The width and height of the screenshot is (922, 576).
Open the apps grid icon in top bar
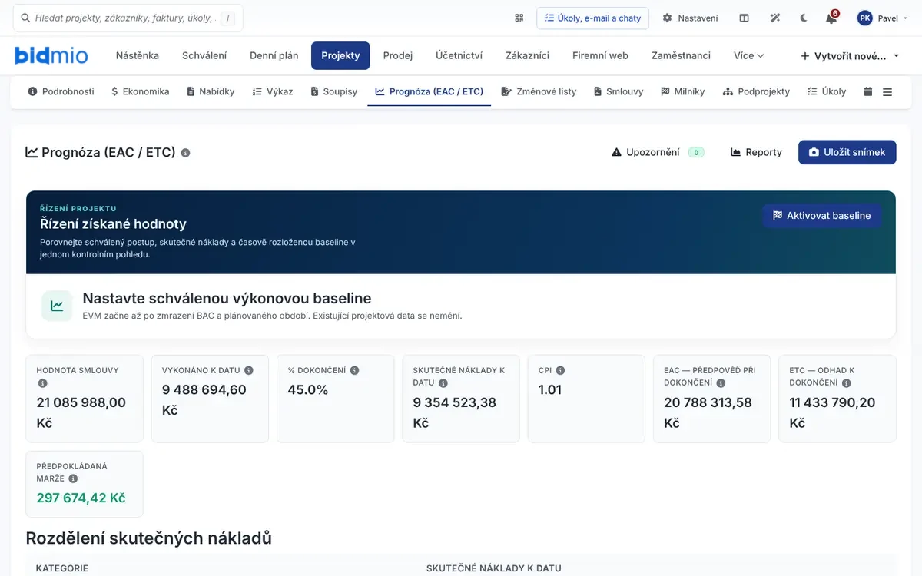519,18
